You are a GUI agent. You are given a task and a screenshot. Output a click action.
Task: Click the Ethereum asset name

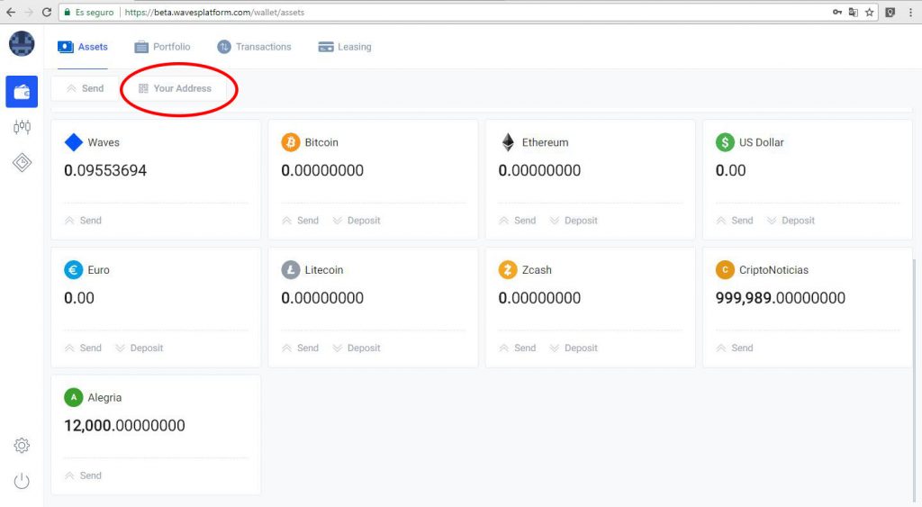pyautogui.click(x=545, y=142)
